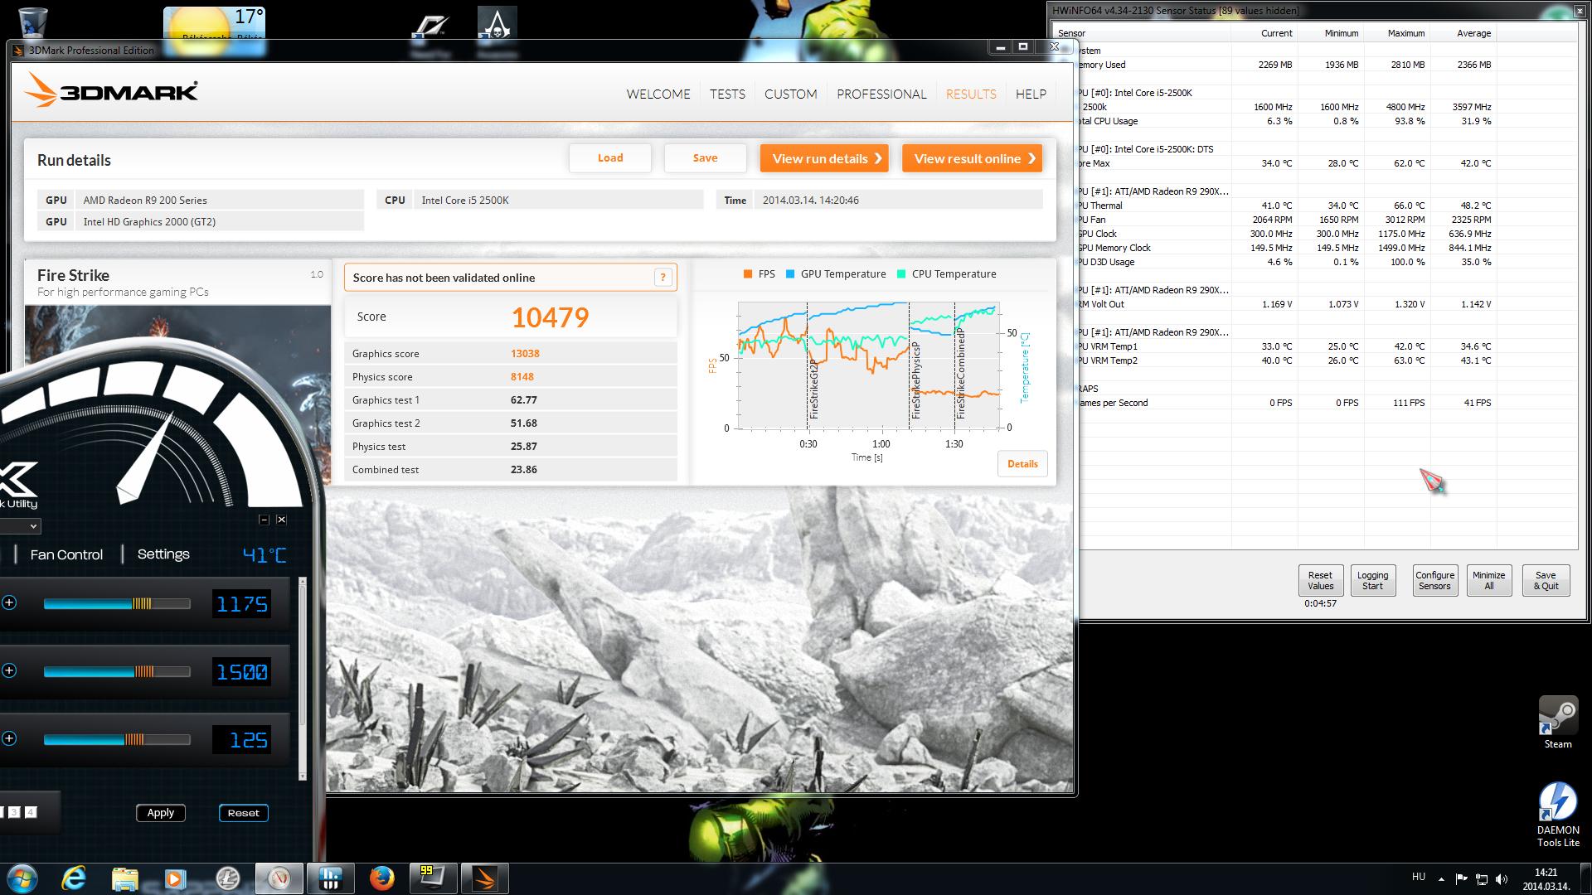Show hidden tray icons arrow
The height and width of the screenshot is (895, 1592).
(1441, 878)
